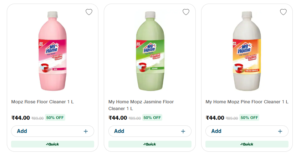Open My Home Mopz Jasmine Floor Cleaner link
296x155 pixels.
pos(141,105)
